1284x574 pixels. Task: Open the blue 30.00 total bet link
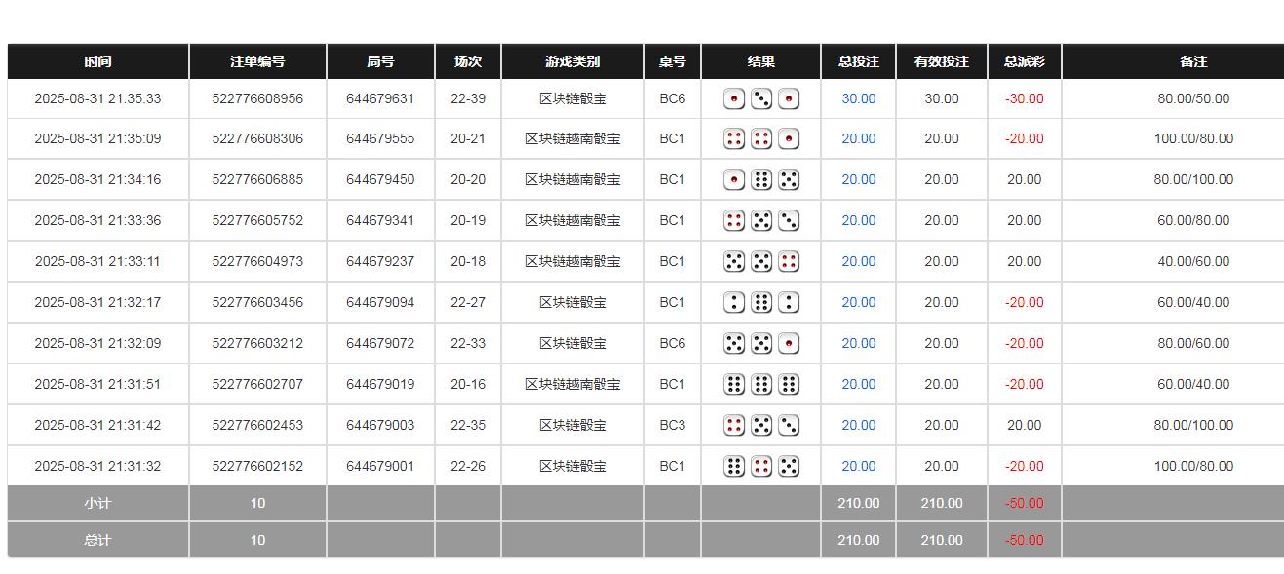tap(856, 98)
